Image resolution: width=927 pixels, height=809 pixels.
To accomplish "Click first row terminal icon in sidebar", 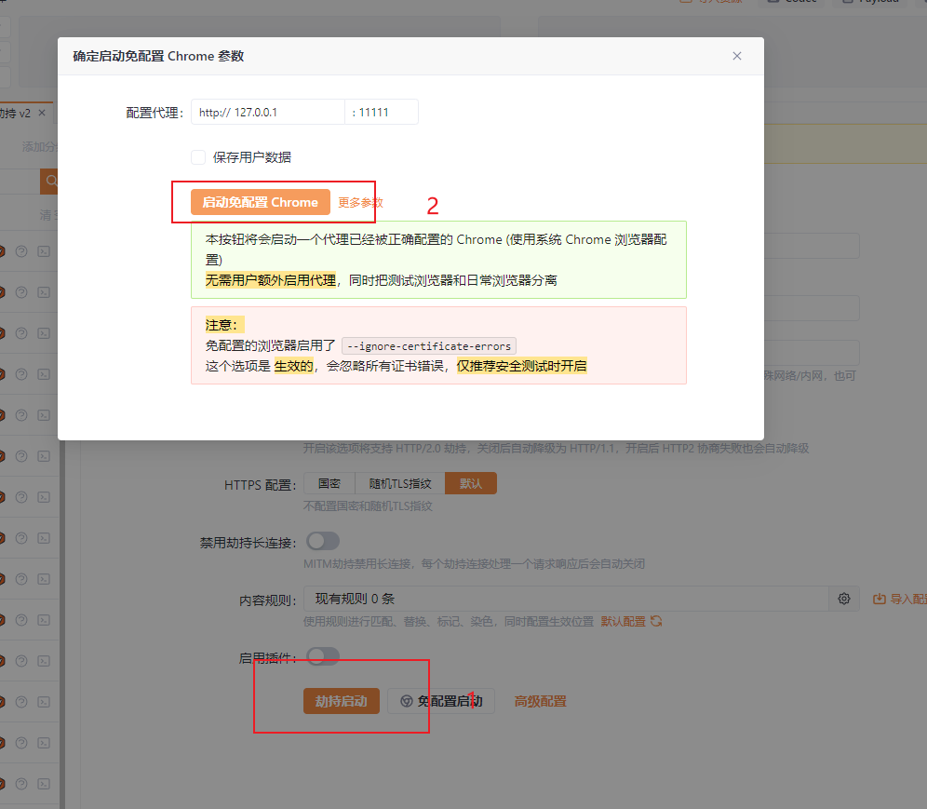I will [44, 251].
